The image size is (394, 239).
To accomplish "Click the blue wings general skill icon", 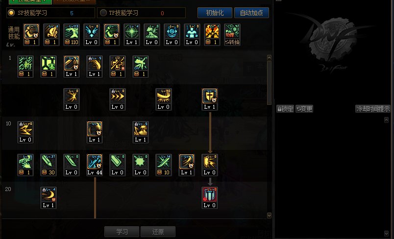I will point(92,35).
